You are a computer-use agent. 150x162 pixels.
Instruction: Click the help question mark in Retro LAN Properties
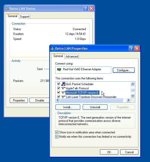tap(131, 48)
